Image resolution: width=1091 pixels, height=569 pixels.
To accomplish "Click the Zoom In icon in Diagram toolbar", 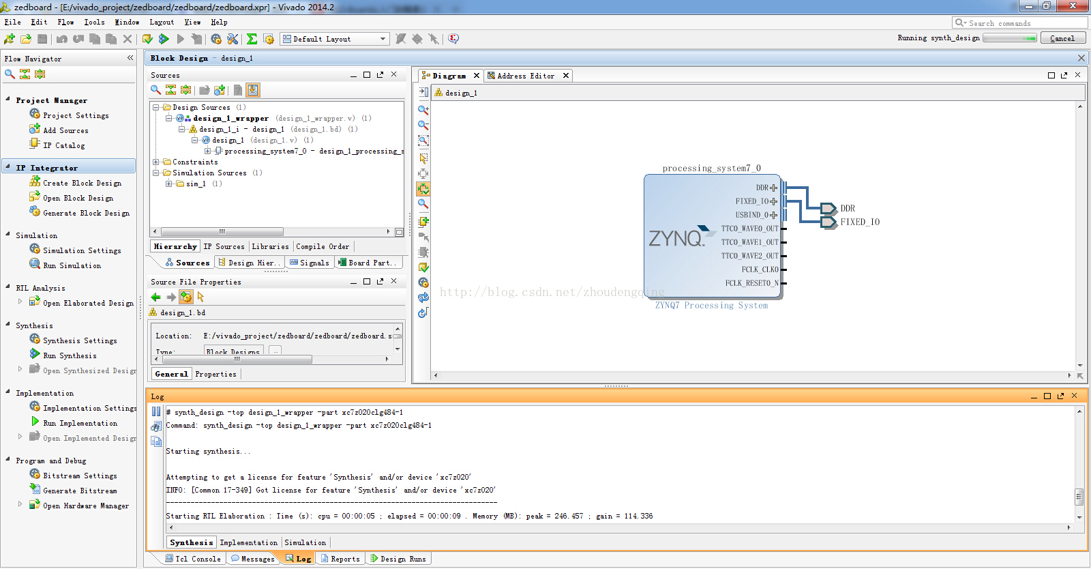I will [x=423, y=110].
